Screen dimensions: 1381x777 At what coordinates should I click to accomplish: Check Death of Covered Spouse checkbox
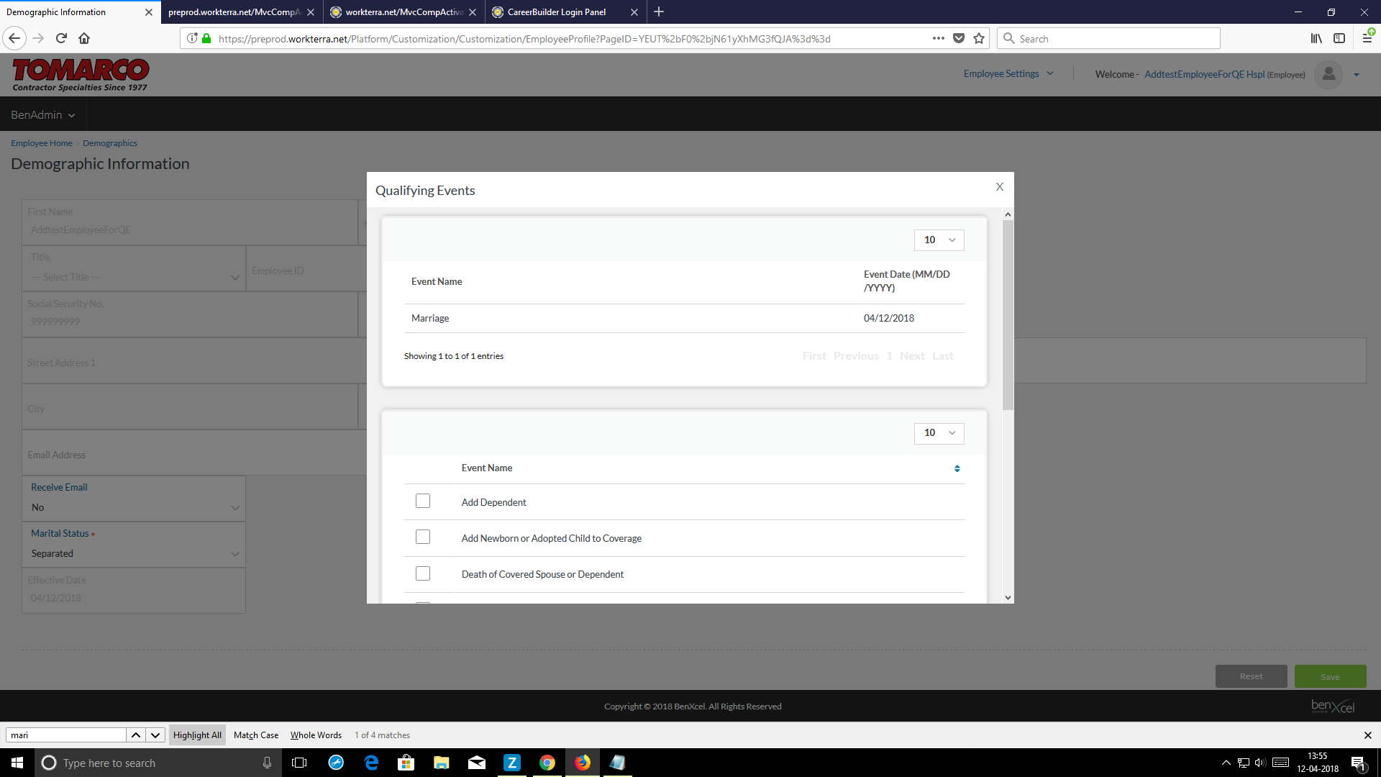pyautogui.click(x=423, y=573)
